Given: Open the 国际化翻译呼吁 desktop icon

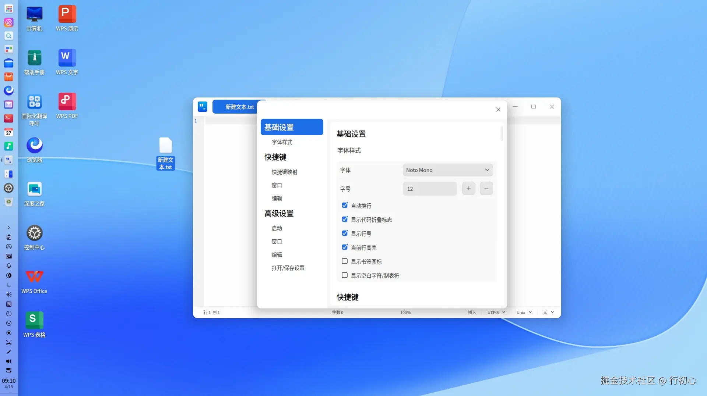Looking at the screenshot, I should tap(35, 110).
